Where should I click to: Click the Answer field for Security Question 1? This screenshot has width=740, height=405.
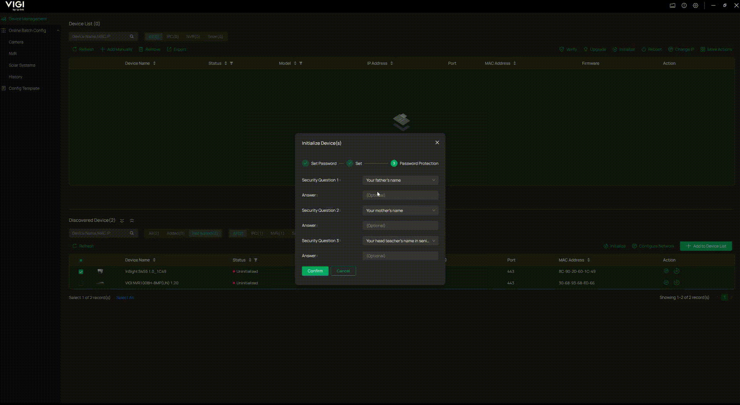tap(400, 195)
